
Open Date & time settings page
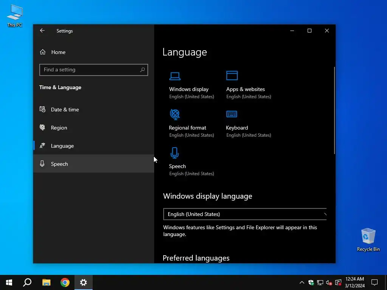pos(94,110)
